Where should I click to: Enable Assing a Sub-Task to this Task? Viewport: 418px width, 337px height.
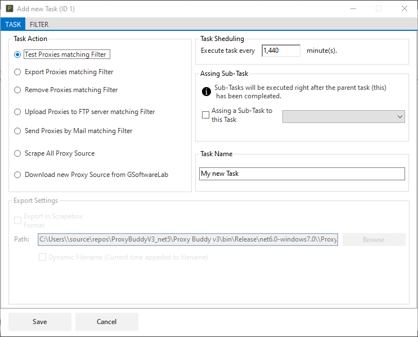(x=205, y=115)
